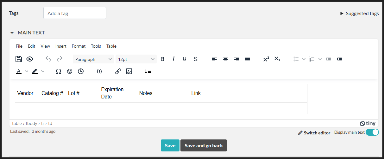
Task: Open the 12pt font size dropdown
Action: pos(136,59)
